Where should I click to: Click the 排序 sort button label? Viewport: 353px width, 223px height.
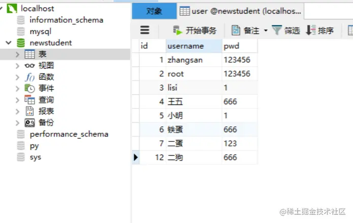tap(326, 30)
